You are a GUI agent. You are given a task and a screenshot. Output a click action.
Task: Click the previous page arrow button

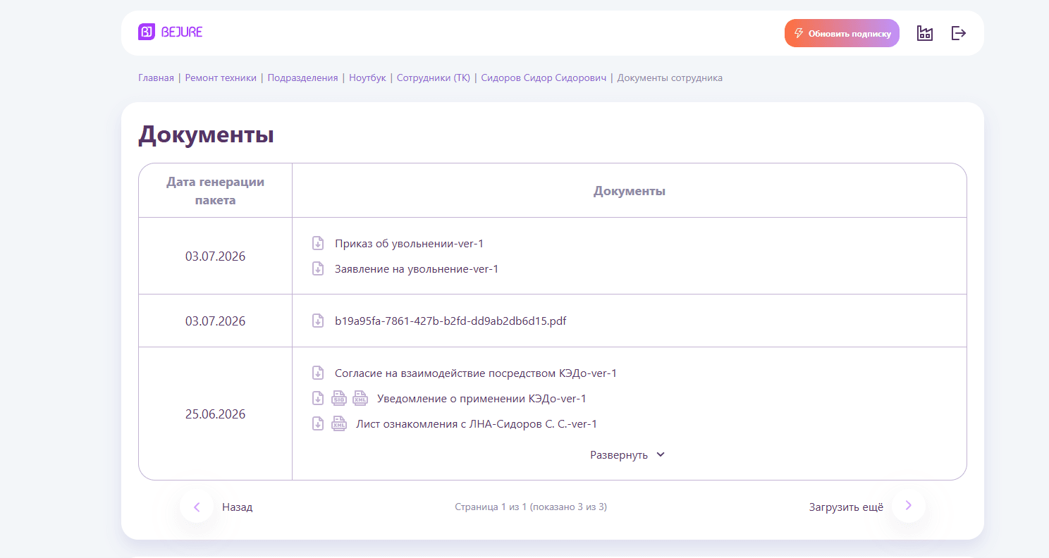[x=197, y=507]
